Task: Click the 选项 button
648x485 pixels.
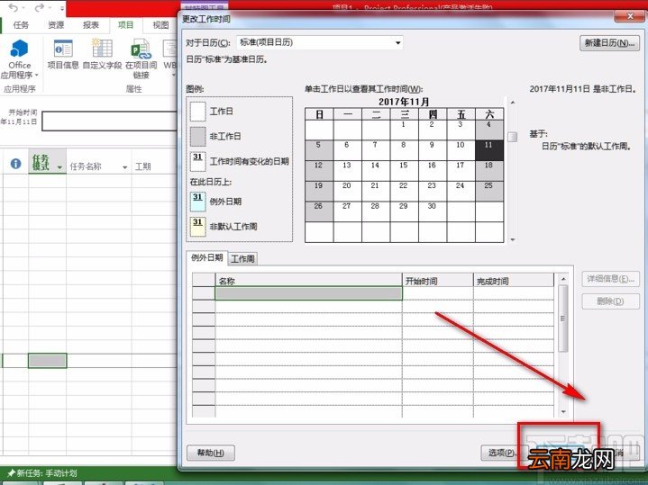Action: 501,453
